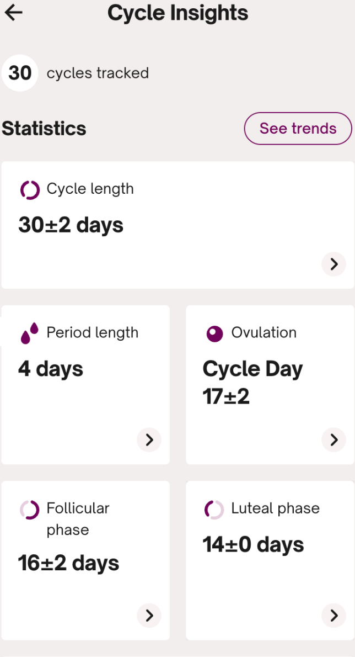The image size is (355, 657).
Task: Click the Cycle length ring icon
Action: (30, 190)
